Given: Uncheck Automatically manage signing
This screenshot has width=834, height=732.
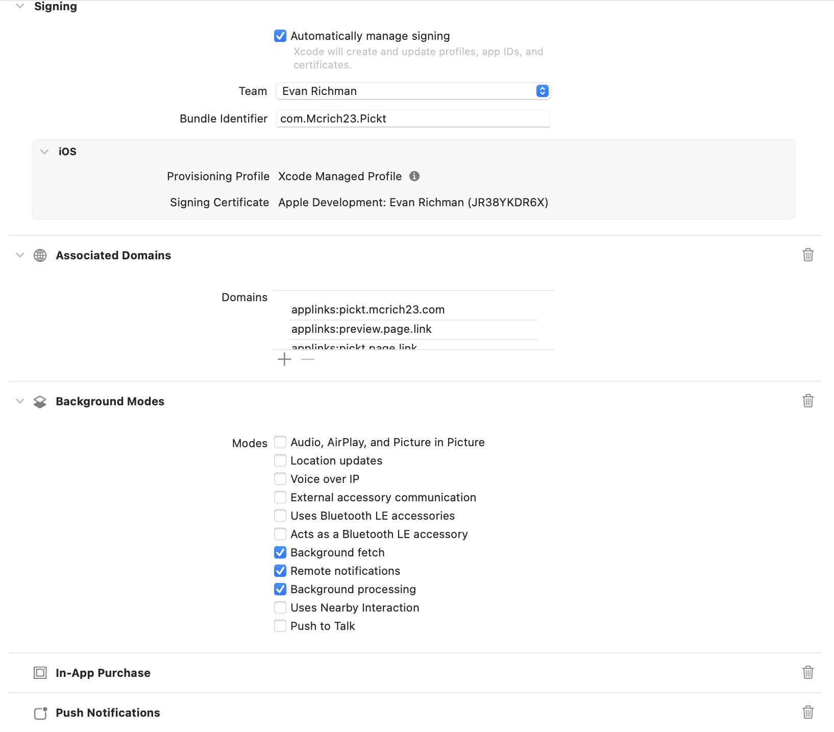Looking at the screenshot, I should coord(280,36).
